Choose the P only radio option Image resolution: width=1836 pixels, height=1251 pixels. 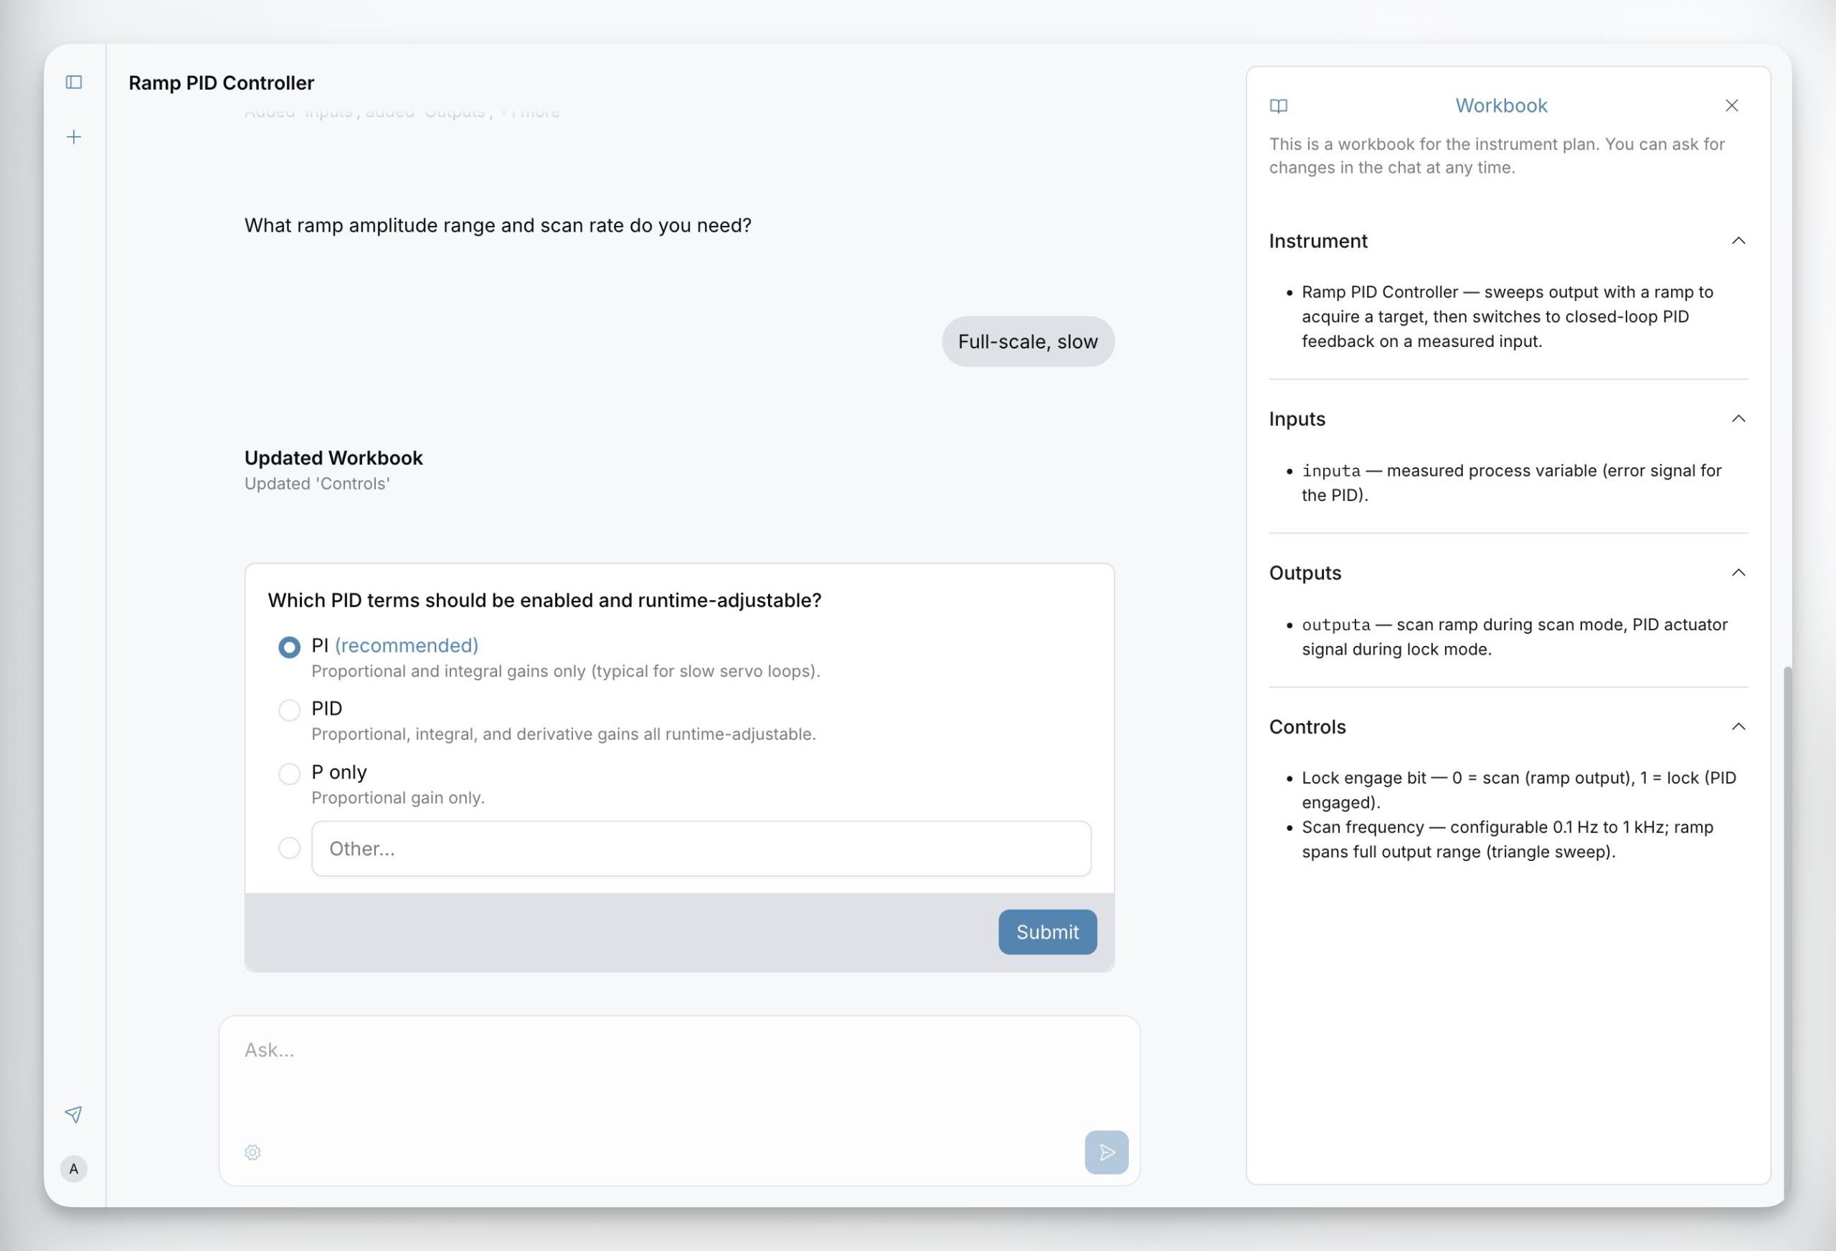289,774
